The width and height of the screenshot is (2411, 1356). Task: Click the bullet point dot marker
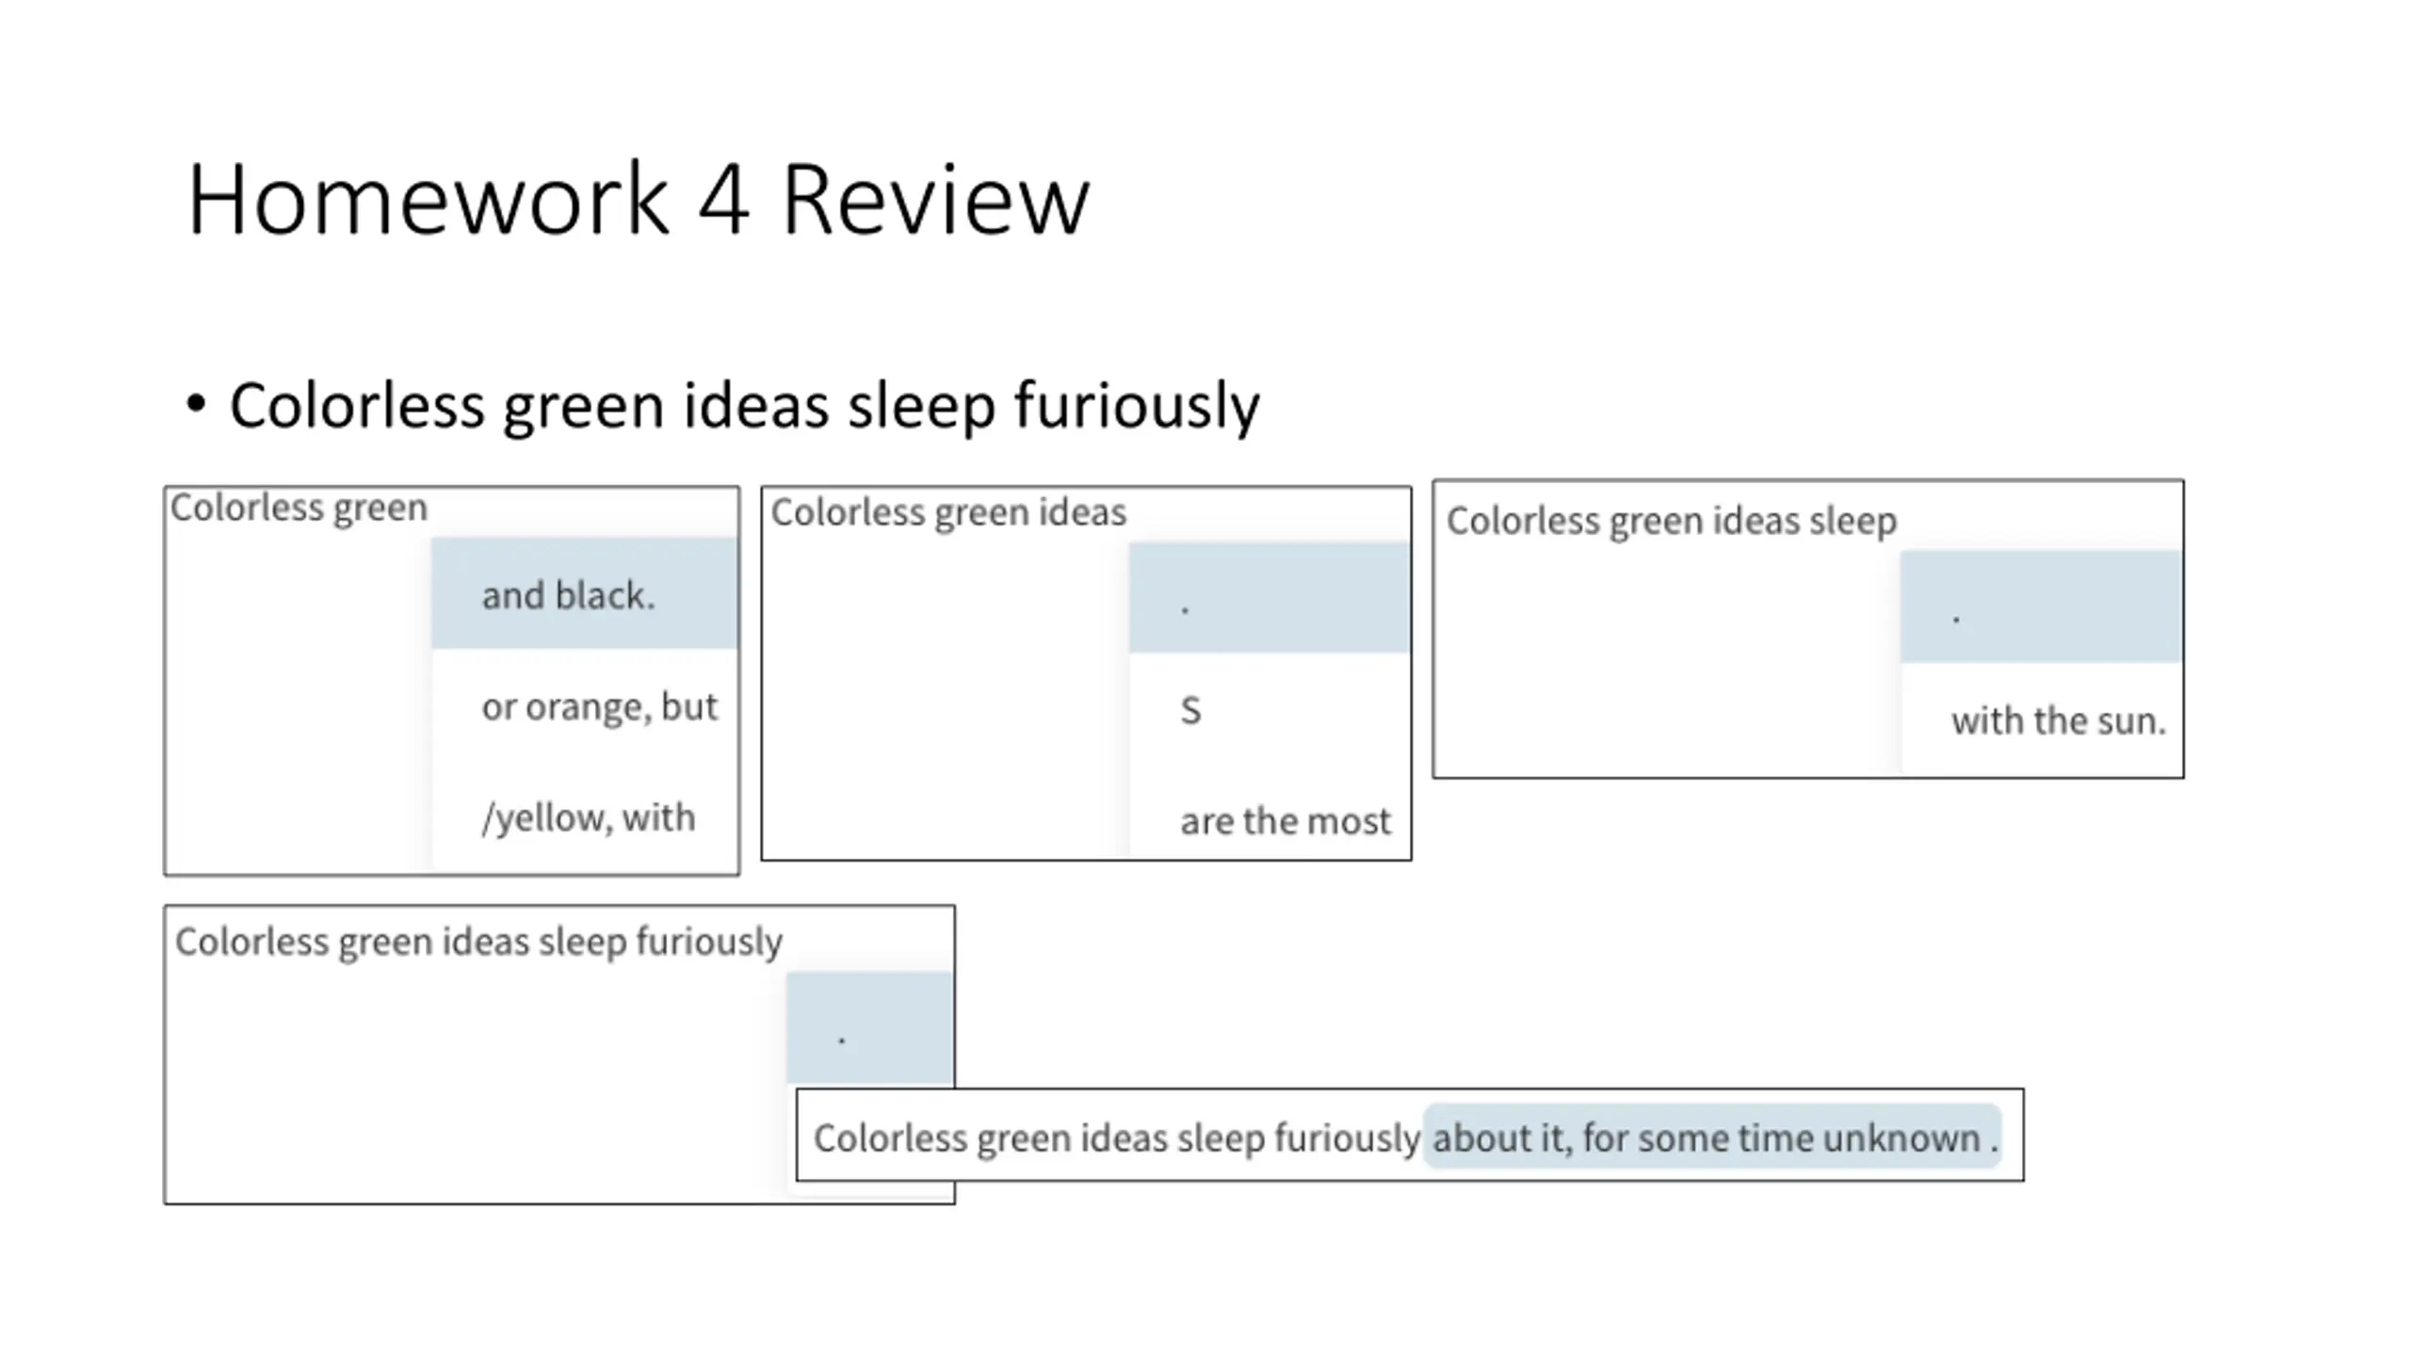pyautogui.click(x=196, y=404)
